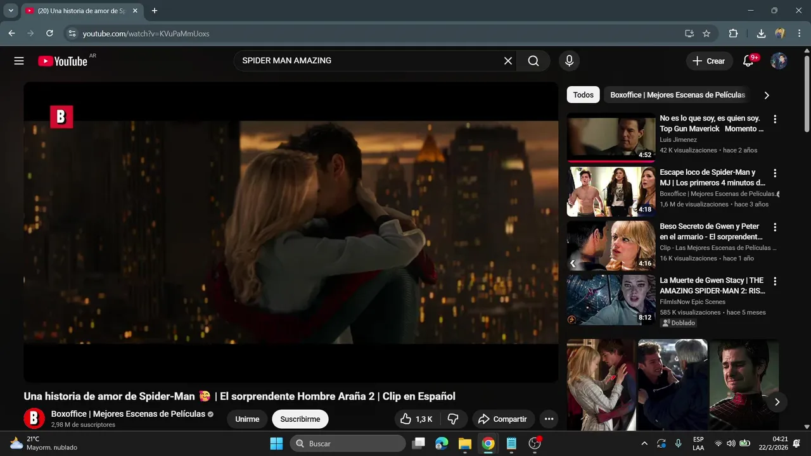This screenshot has height=456, width=811.
Task: Like the video (1,3 K)
Action: [416, 419]
